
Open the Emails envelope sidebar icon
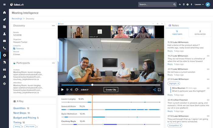pos(5,41)
